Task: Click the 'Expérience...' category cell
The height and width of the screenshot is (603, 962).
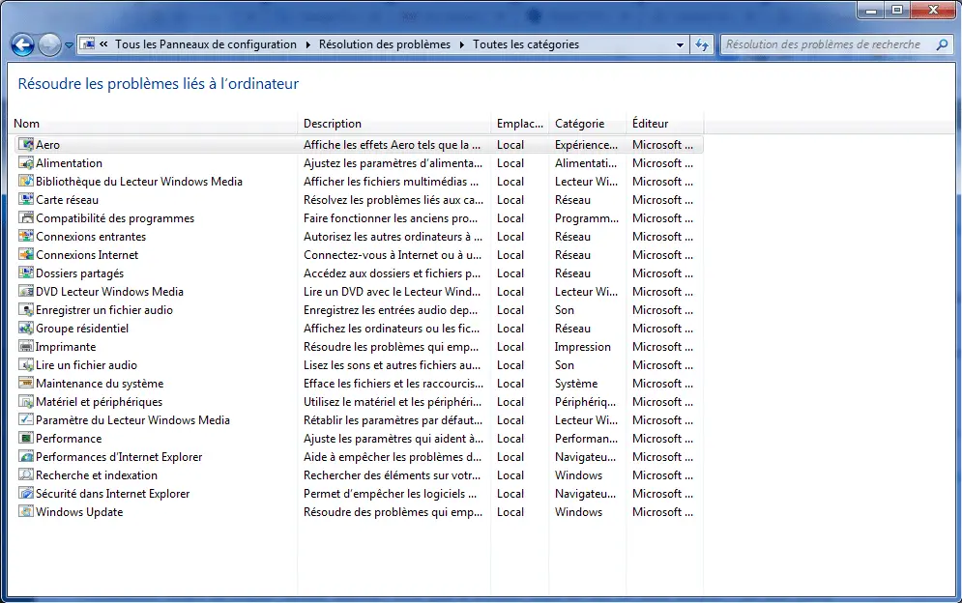Action: [587, 145]
